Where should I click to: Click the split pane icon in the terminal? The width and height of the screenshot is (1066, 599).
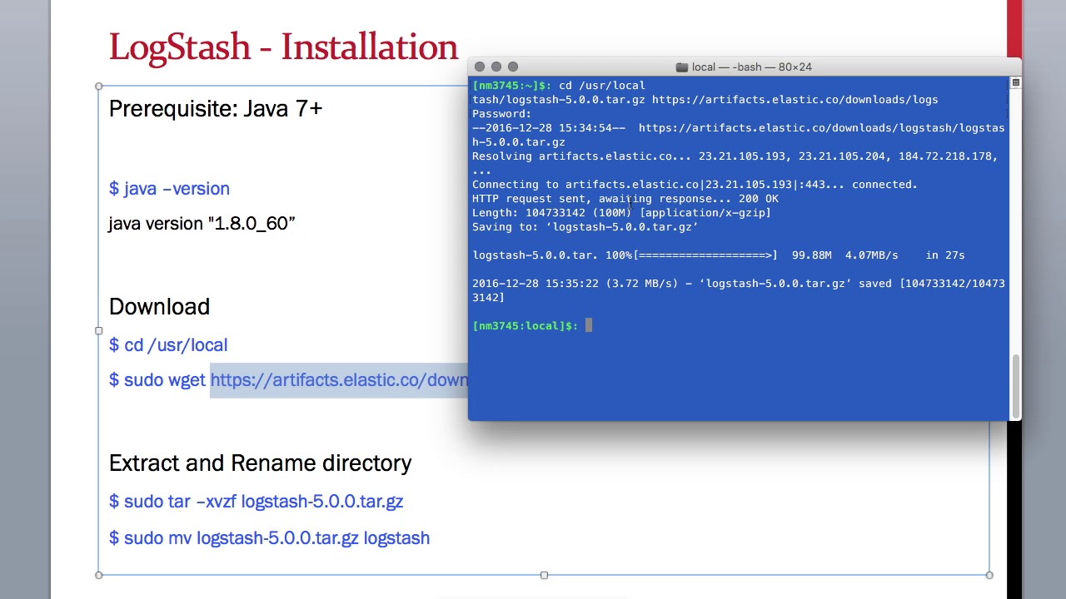[x=1015, y=83]
